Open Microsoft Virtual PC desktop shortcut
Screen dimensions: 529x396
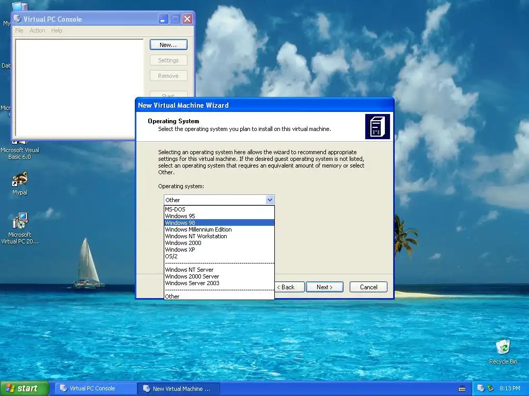20,228
